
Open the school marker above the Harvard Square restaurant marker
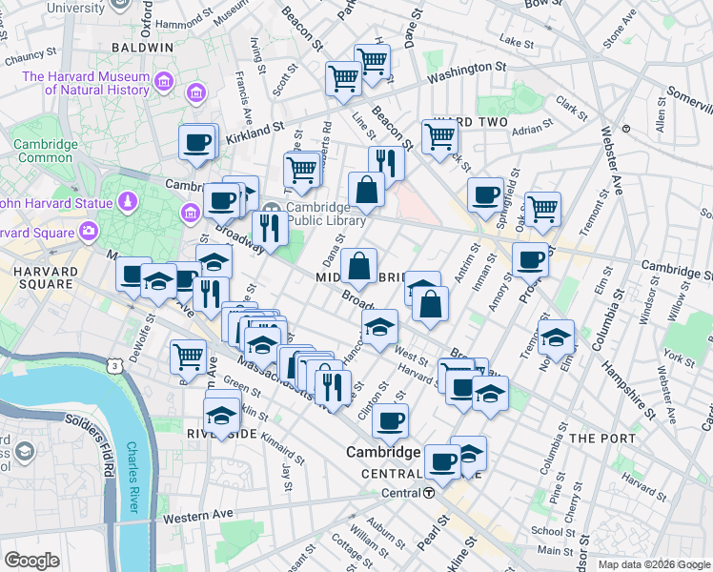click(x=214, y=260)
